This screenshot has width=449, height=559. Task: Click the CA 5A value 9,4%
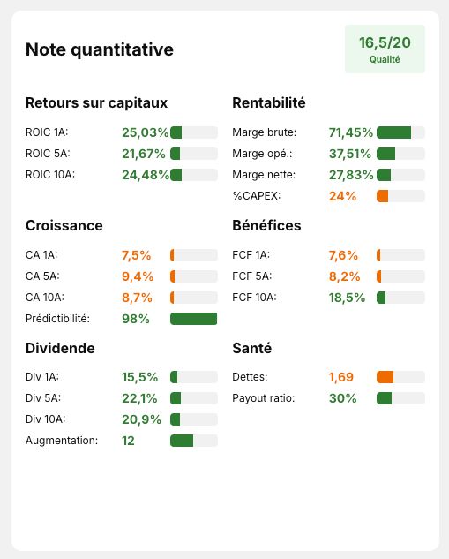pos(138,276)
